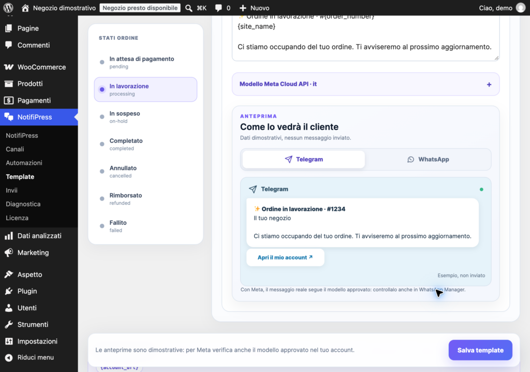Open the Automazioni submenu item

point(24,163)
